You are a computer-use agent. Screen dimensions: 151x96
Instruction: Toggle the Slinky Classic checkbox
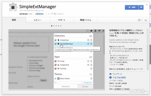[55, 78]
